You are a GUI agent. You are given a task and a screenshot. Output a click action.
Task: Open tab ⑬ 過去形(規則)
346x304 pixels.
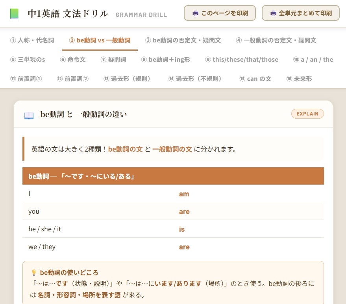(x=127, y=79)
